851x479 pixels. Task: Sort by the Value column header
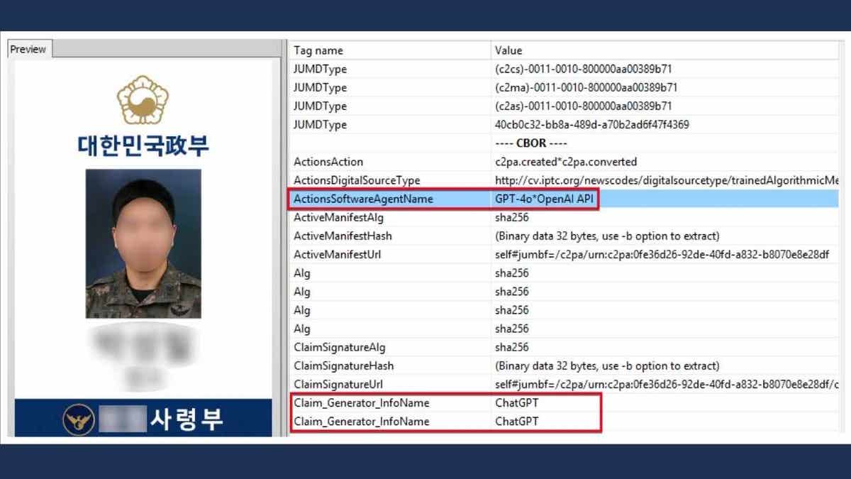point(508,50)
